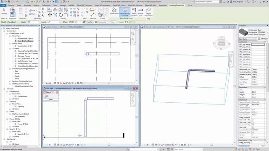
Task: Select the Modify arrow tool
Action: tap(4, 10)
